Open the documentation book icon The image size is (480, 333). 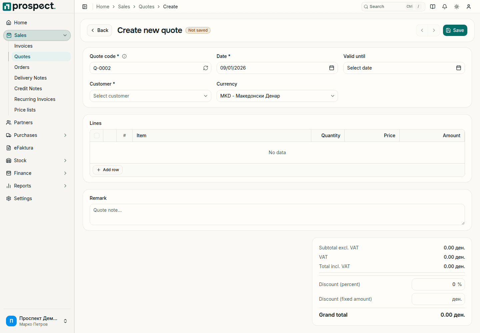[433, 7]
